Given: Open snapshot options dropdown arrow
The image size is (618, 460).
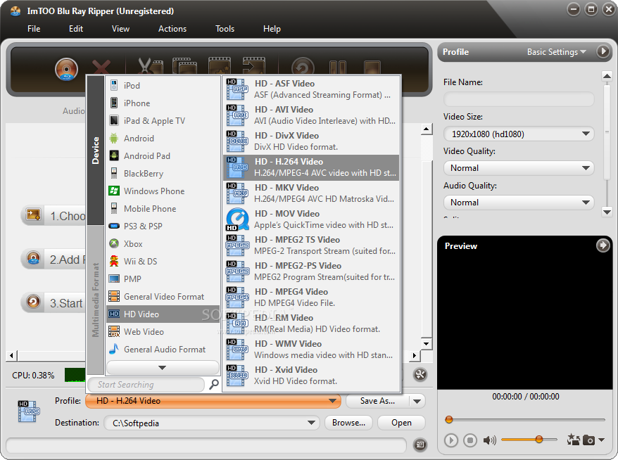Looking at the screenshot, I should coord(601,440).
